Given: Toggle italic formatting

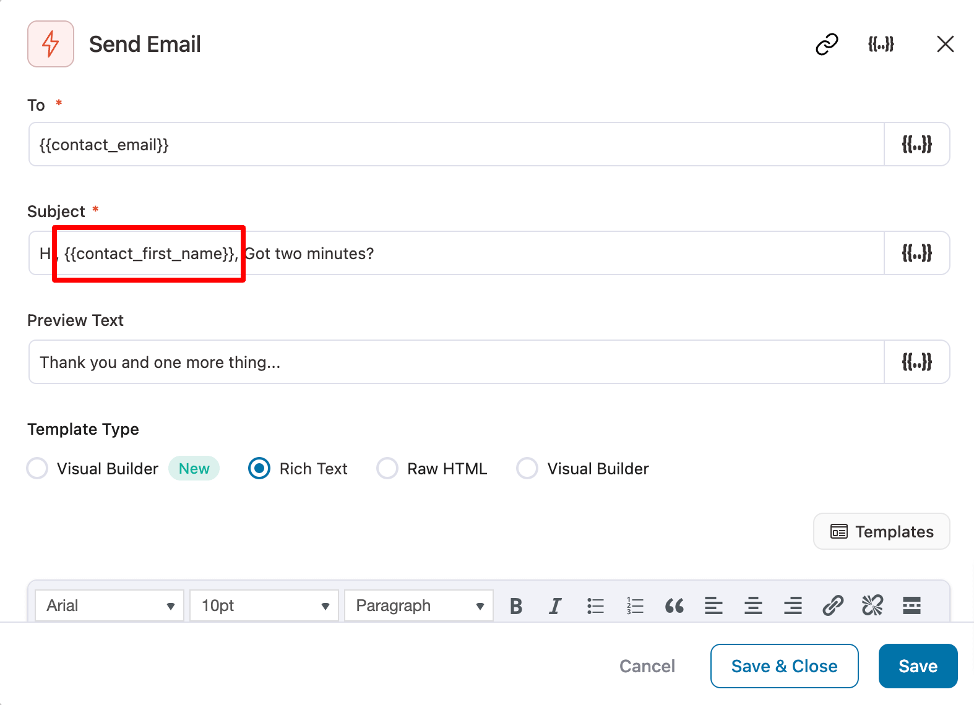Looking at the screenshot, I should pyautogui.click(x=556, y=606).
